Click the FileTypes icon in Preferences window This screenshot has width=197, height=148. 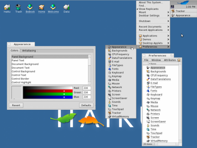pyautogui.click(x=148, y=87)
